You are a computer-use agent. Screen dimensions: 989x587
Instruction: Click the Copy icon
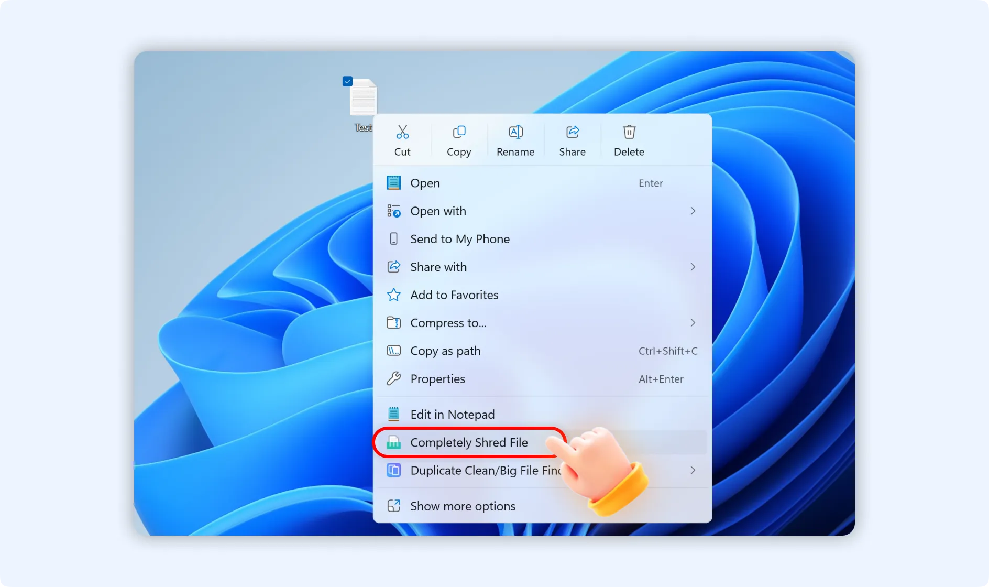[x=459, y=132]
